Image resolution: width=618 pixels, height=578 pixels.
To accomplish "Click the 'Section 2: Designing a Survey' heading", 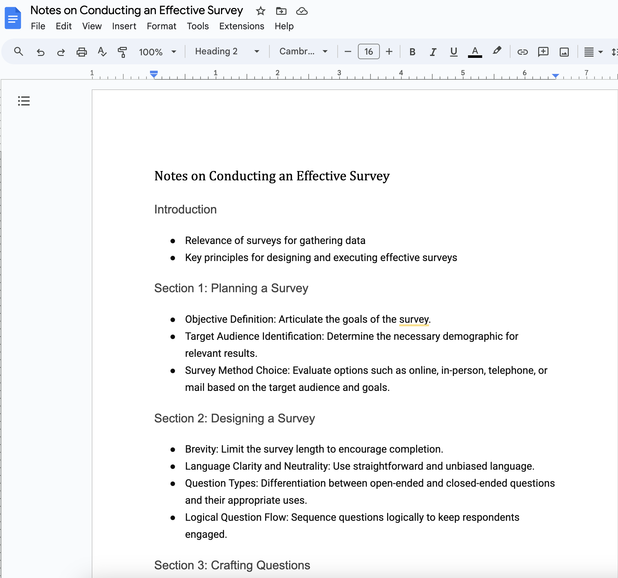I will pyautogui.click(x=234, y=418).
